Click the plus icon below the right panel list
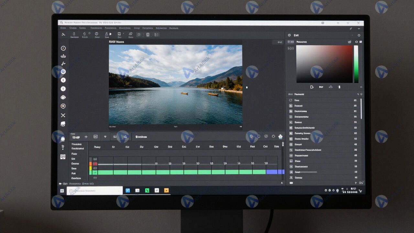 pos(356,183)
